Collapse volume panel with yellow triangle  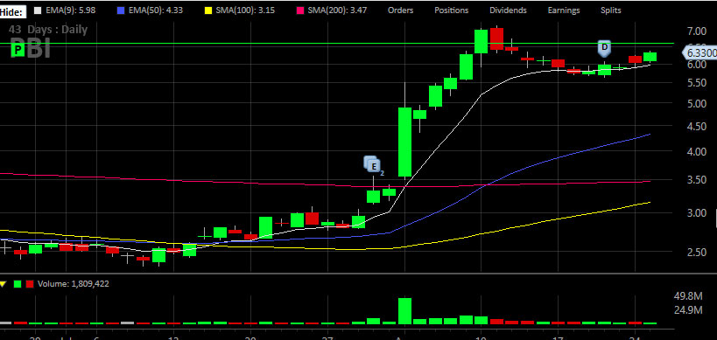pos(4,284)
